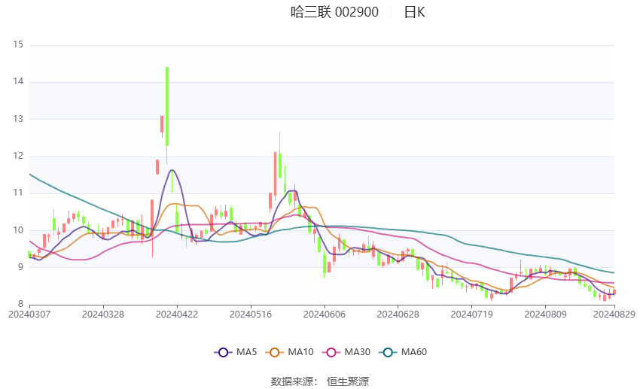Viewport: 640px width, 389px height.
Task: Click the 13 price axis label
Action: (18, 119)
